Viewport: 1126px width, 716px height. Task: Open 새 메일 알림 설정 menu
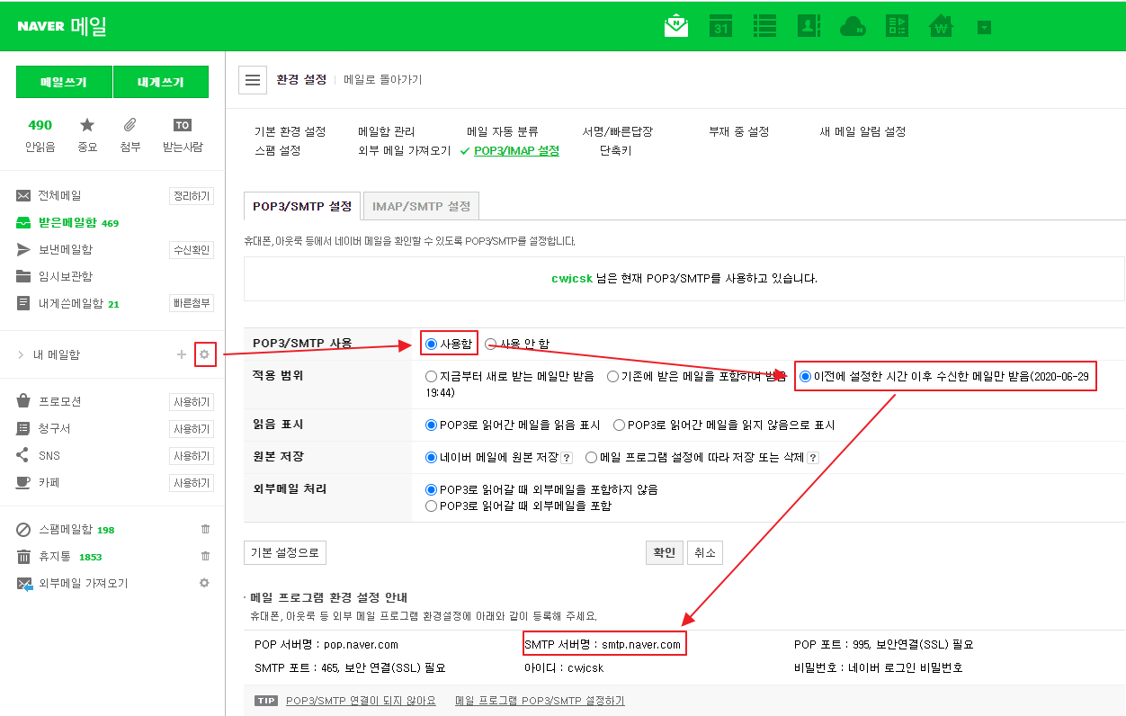pyautogui.click(x=862, y=131)
